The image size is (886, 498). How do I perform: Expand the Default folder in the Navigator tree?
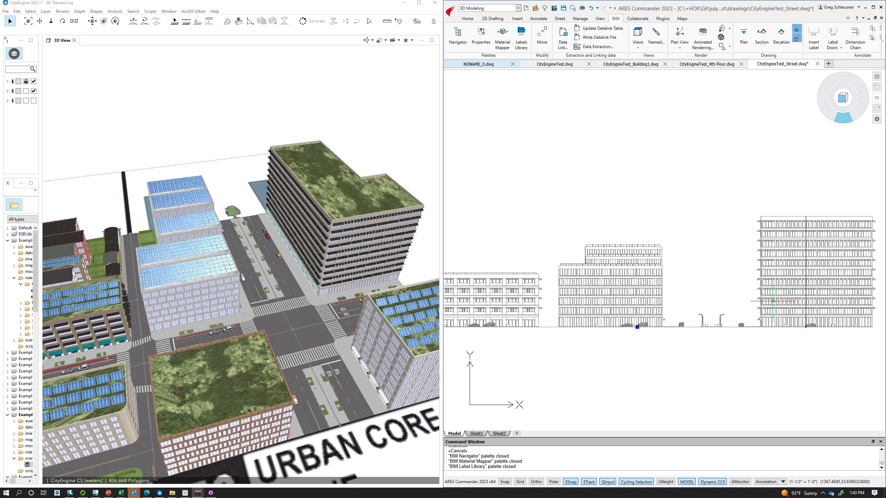8,228
